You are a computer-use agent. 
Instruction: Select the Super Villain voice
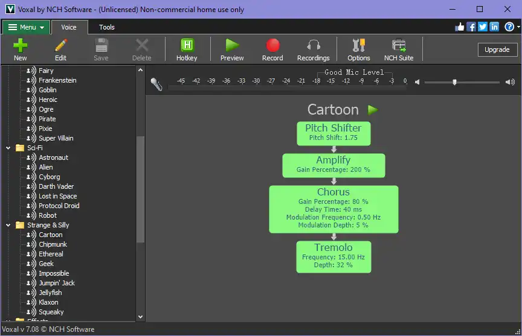click(x=56, y=138)
